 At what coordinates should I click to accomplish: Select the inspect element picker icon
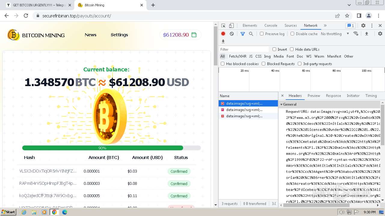tap(223, 25)
